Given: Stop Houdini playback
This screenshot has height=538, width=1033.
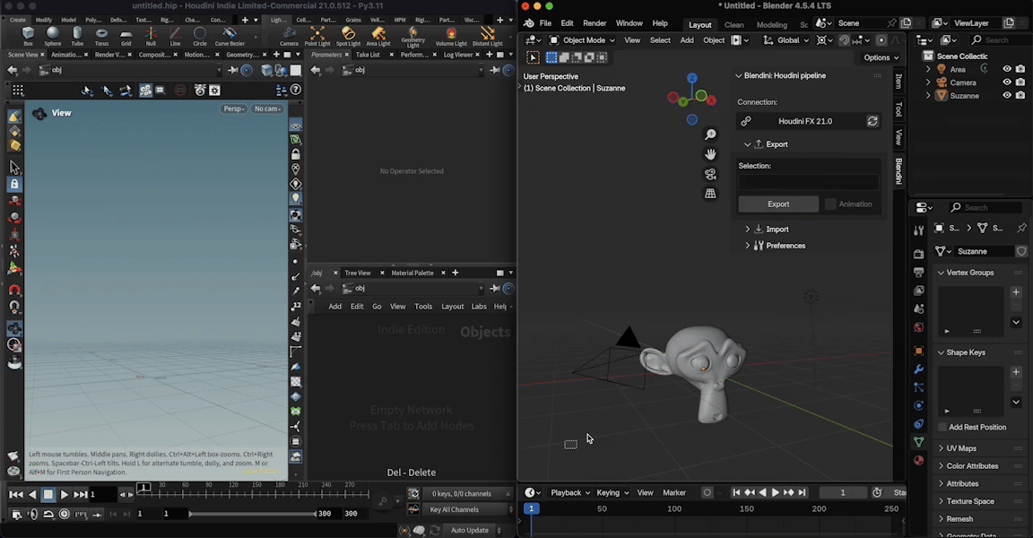Looking at the screenshot, I should click(48, 495).
